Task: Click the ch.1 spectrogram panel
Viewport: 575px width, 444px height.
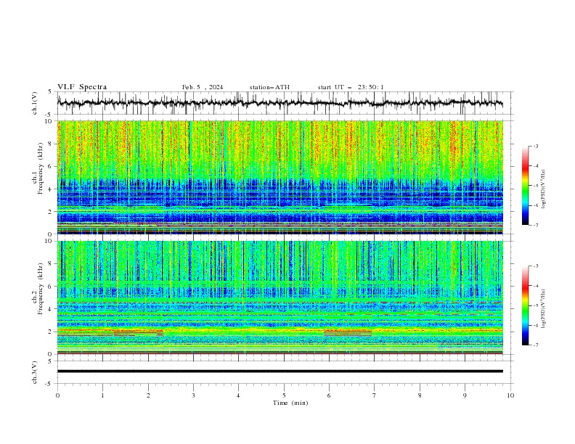Action: click(280, 177)
